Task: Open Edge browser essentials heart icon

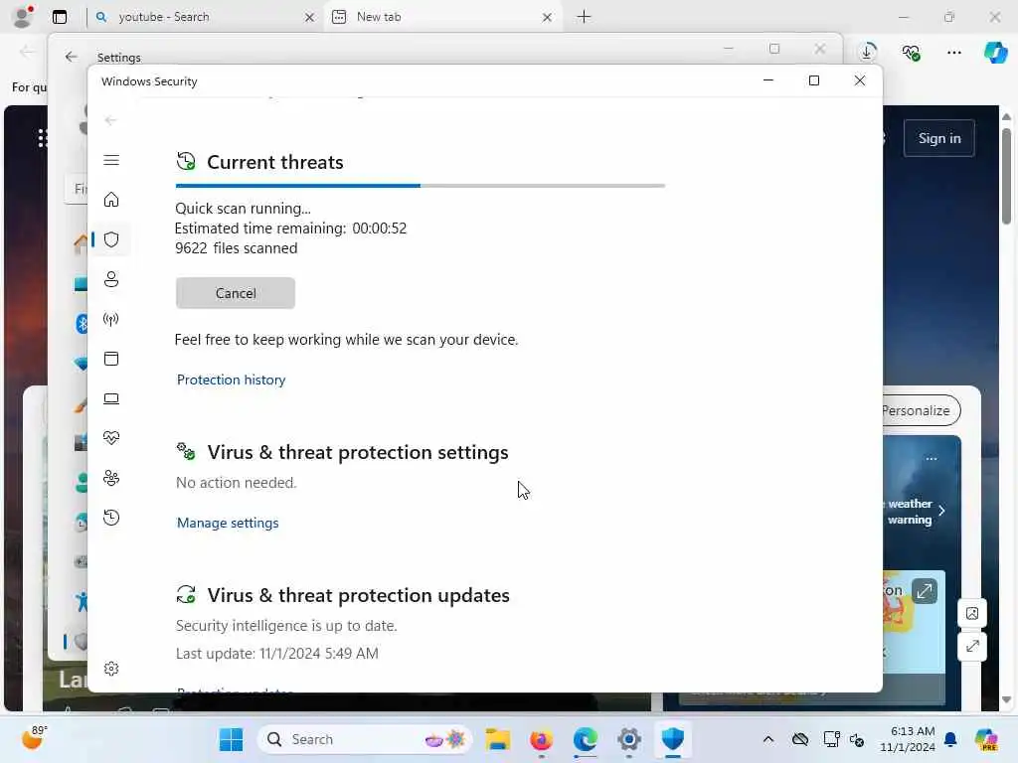Action: click(x=911, y=52)
